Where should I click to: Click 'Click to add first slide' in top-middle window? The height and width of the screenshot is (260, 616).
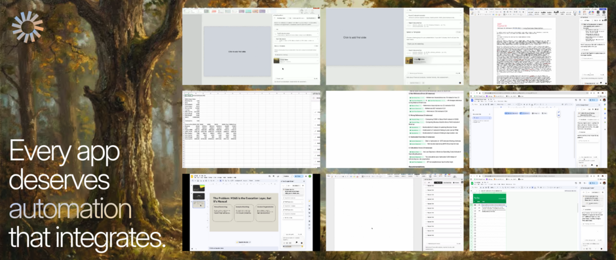pos(355,37)
